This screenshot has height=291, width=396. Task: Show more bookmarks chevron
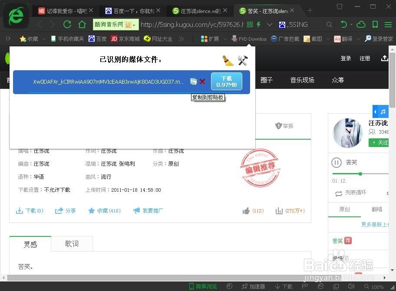point(181,39)
